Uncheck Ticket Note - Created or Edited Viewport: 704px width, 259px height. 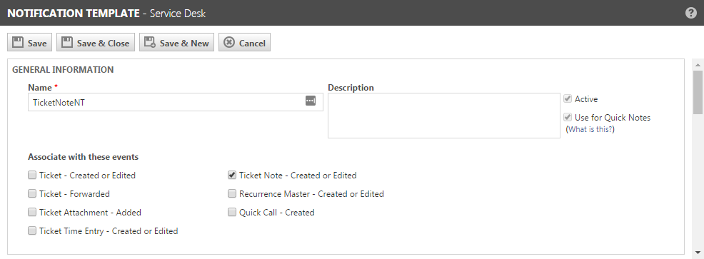click(231, 175)
